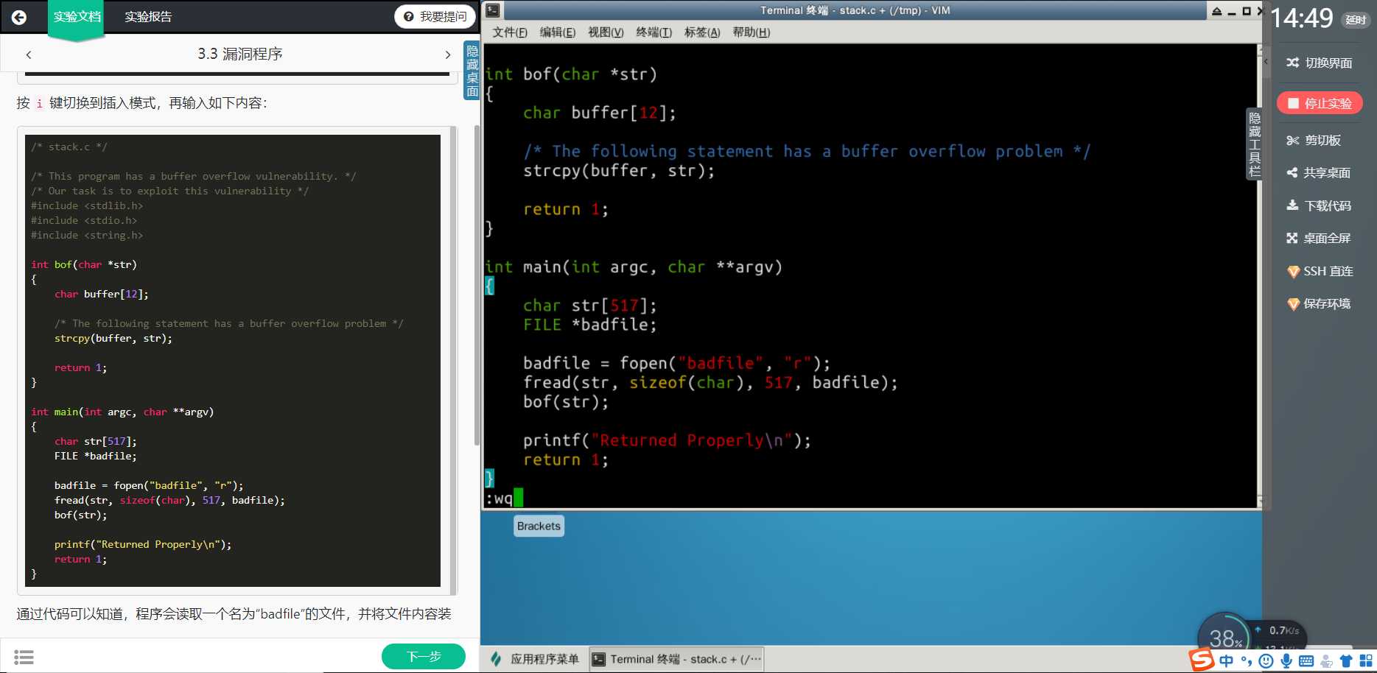The width and height of the screenshot is (1377, 673).
Task: Open Sogou skin shirt icon
Action: pos(1346,661)
